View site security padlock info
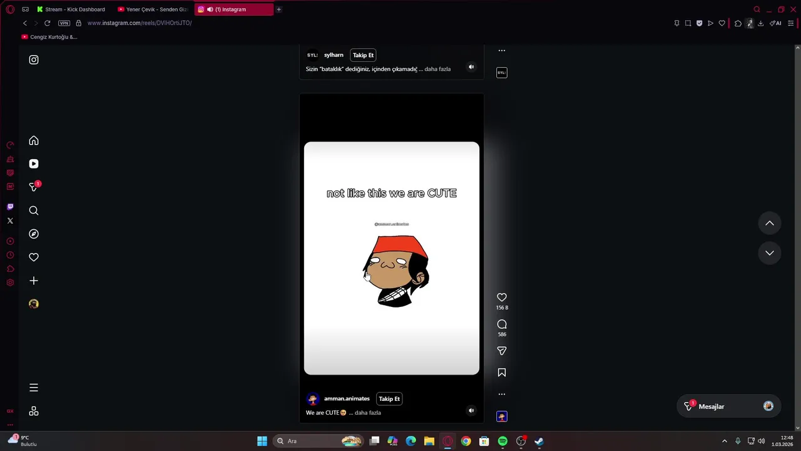The width and height of the screenshot is (801, 451). (x=78, y=23)
